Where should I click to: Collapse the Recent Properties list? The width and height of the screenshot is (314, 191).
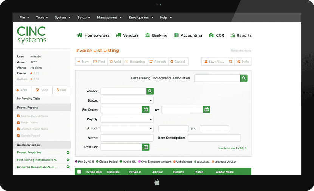point(68,152)
